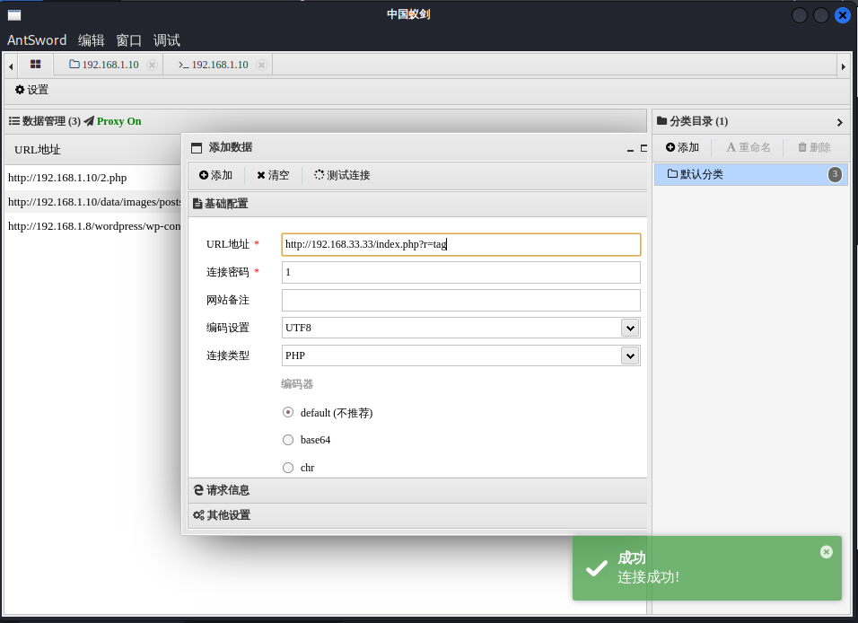The image size is (858, 623).
Task: Minimize the 添加数据 dialog
Action: click(630, 149)
